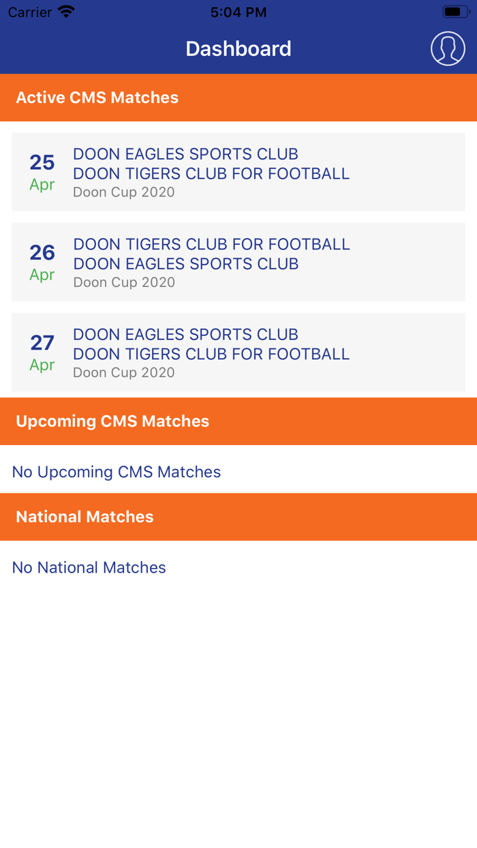The height and width of the screenshot is (848, 477).
Task: Tap DOON TIGERS CLUB FOR FOOTBALL on April 26 card
Action: [212, 244]
